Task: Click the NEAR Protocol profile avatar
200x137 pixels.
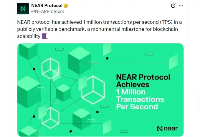Action: (x=23, y=9)
